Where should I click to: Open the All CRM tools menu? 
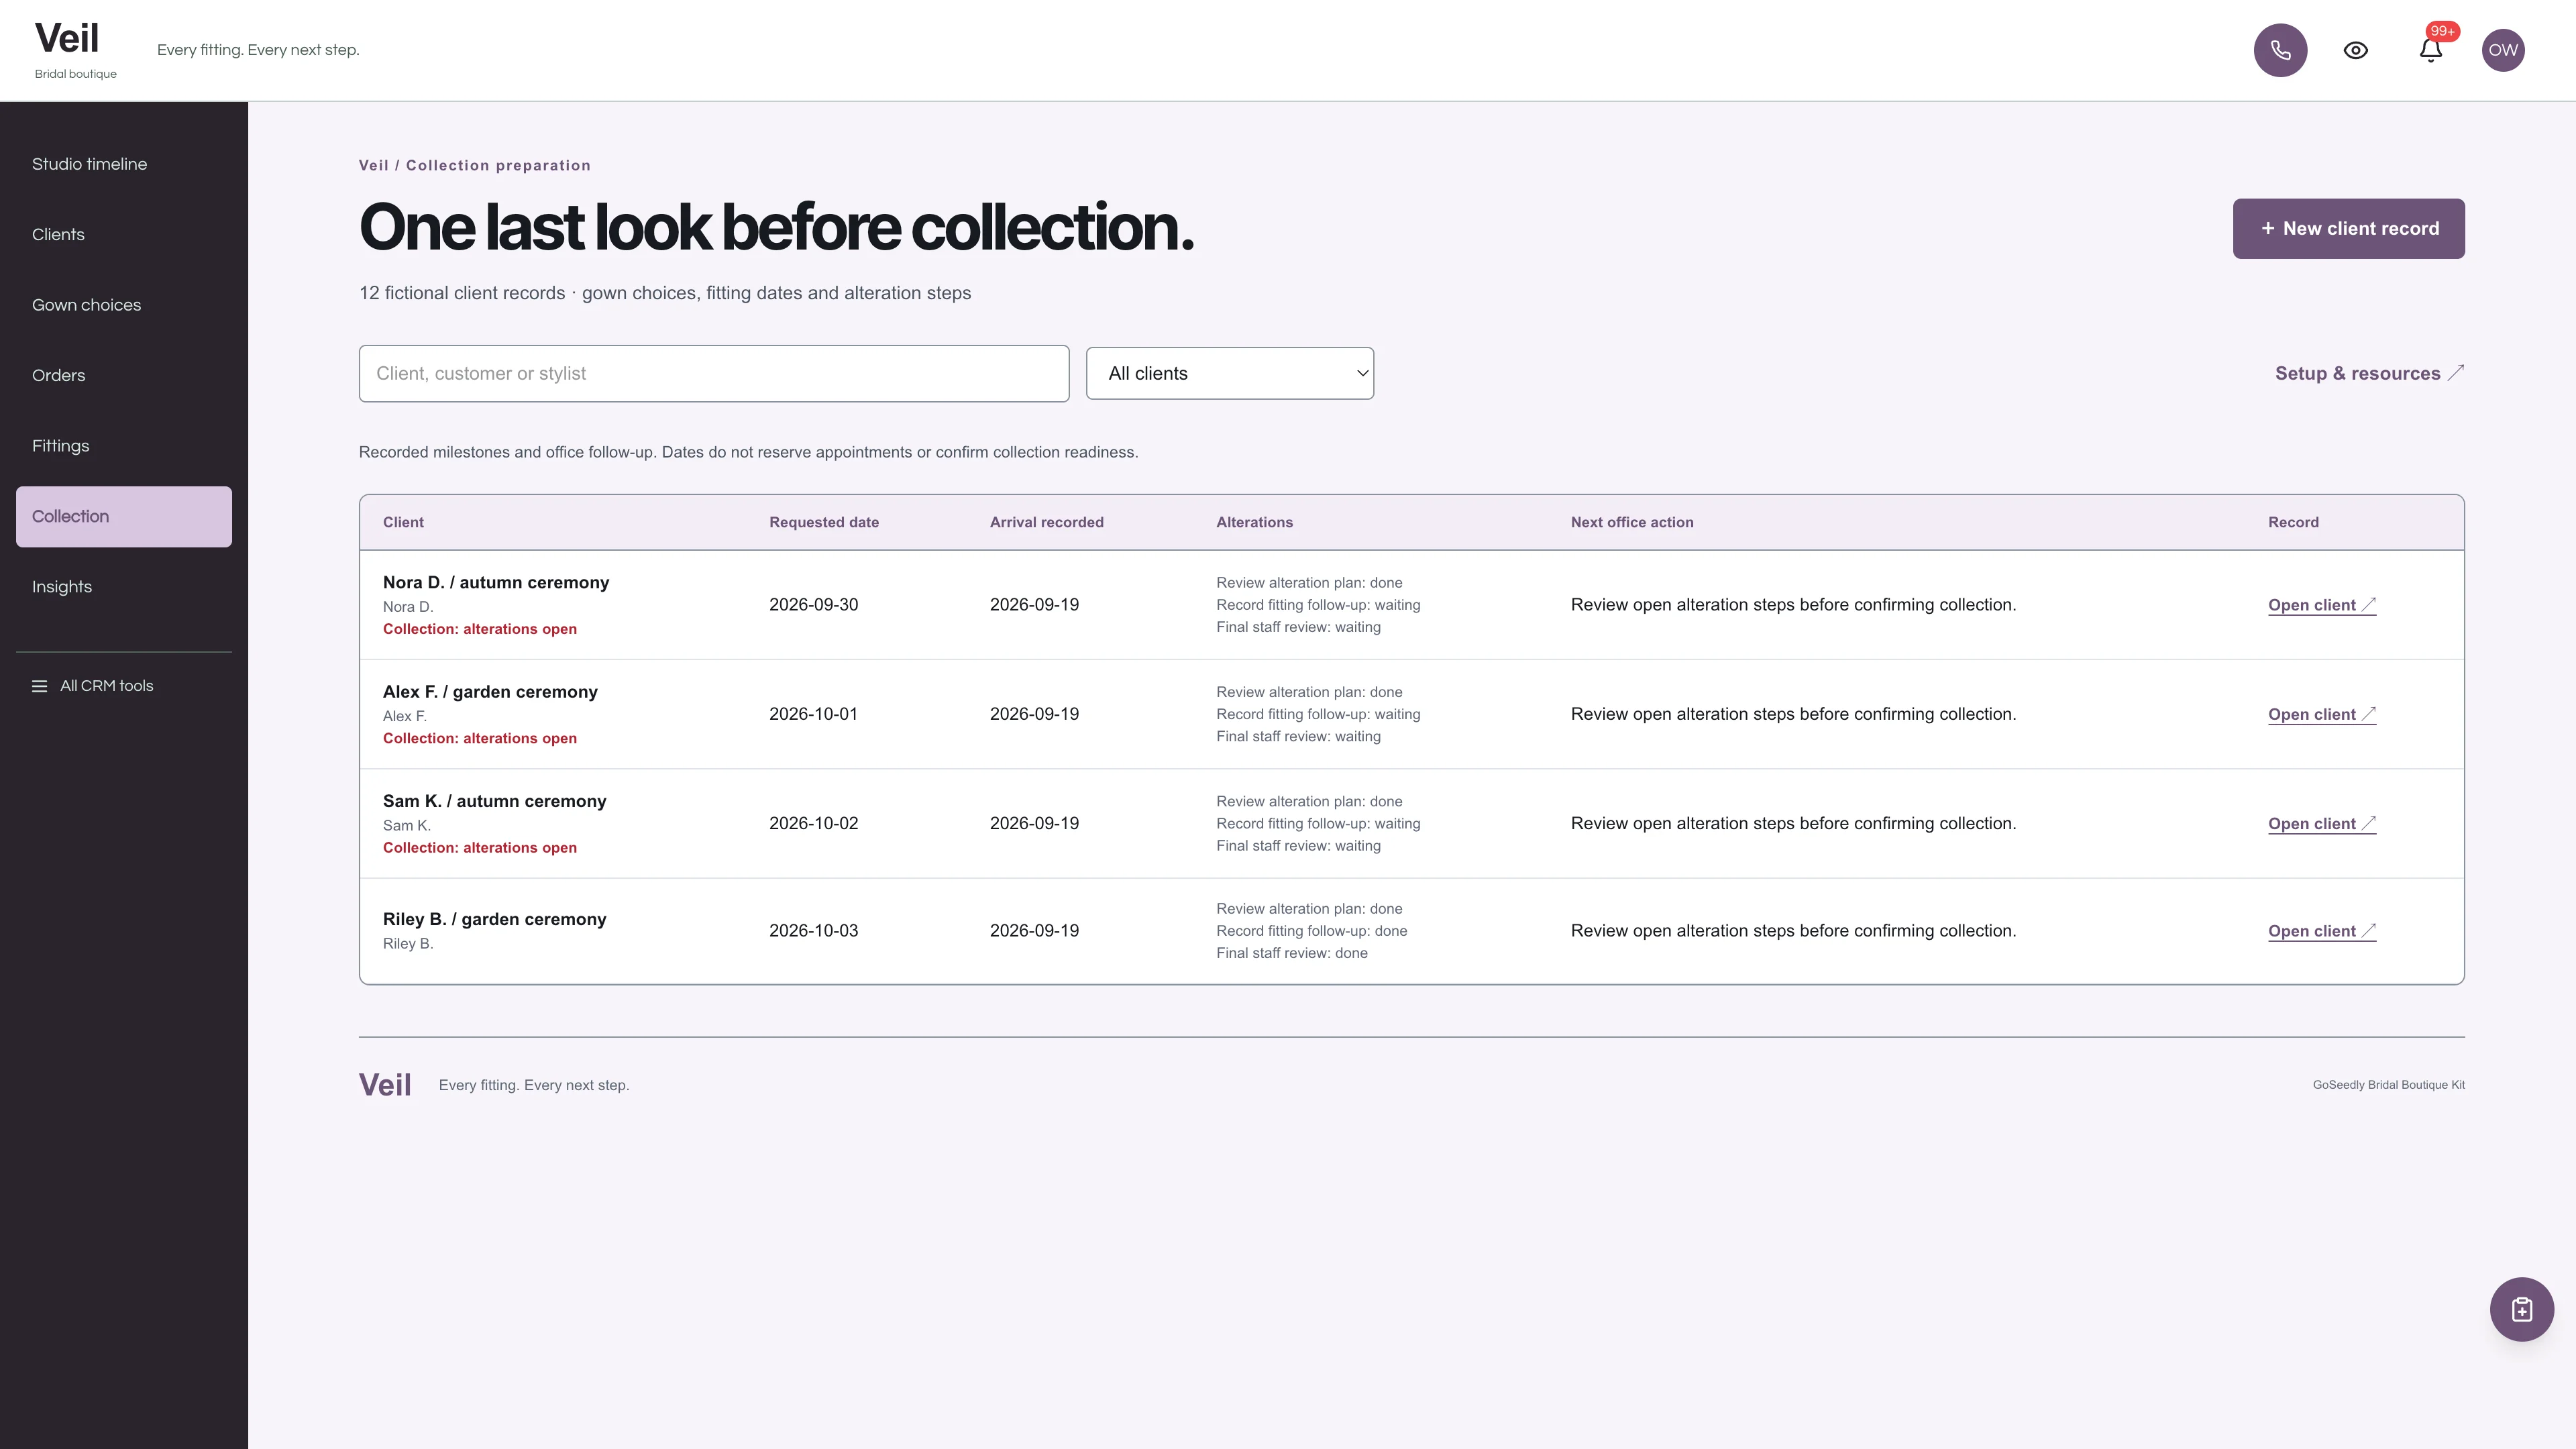pos(93,686)
